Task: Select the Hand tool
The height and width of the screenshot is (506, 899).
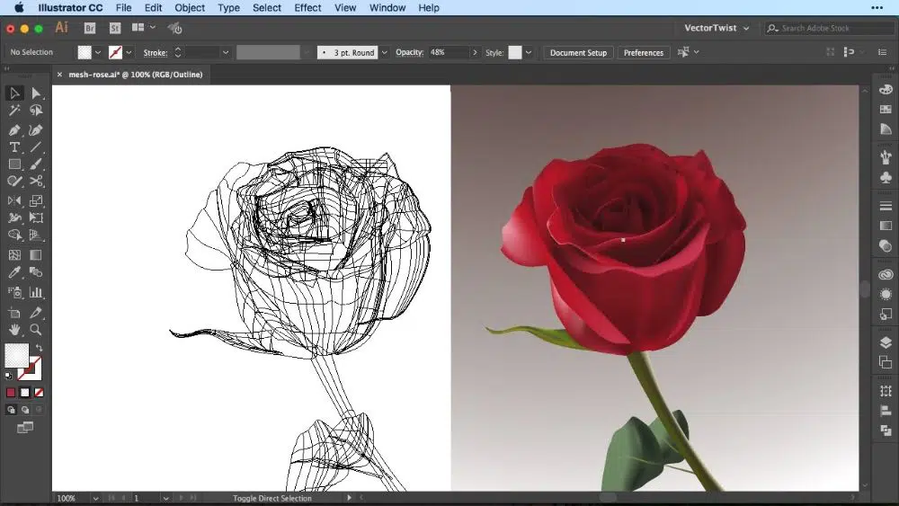Action: [14, 330]
